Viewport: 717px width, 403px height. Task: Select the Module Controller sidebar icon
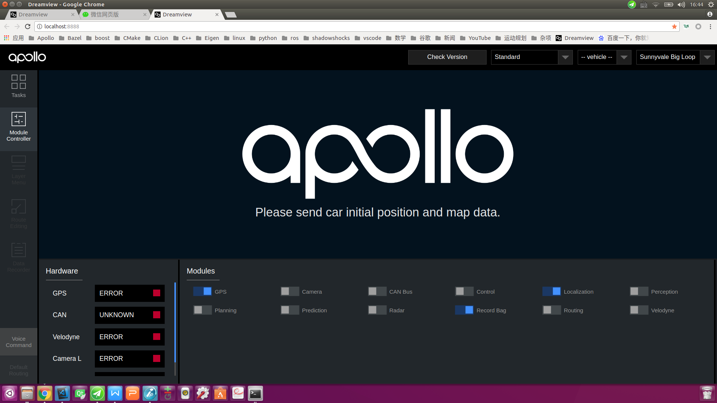pyautogui.click(x=18, y=127)
